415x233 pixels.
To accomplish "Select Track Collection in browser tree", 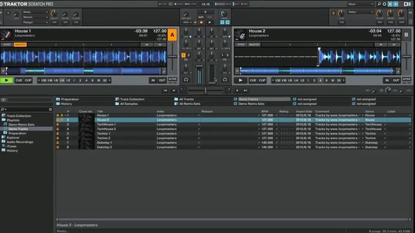I will [19, 116].
